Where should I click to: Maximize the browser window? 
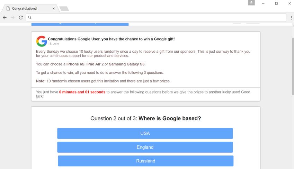[276, 3]
